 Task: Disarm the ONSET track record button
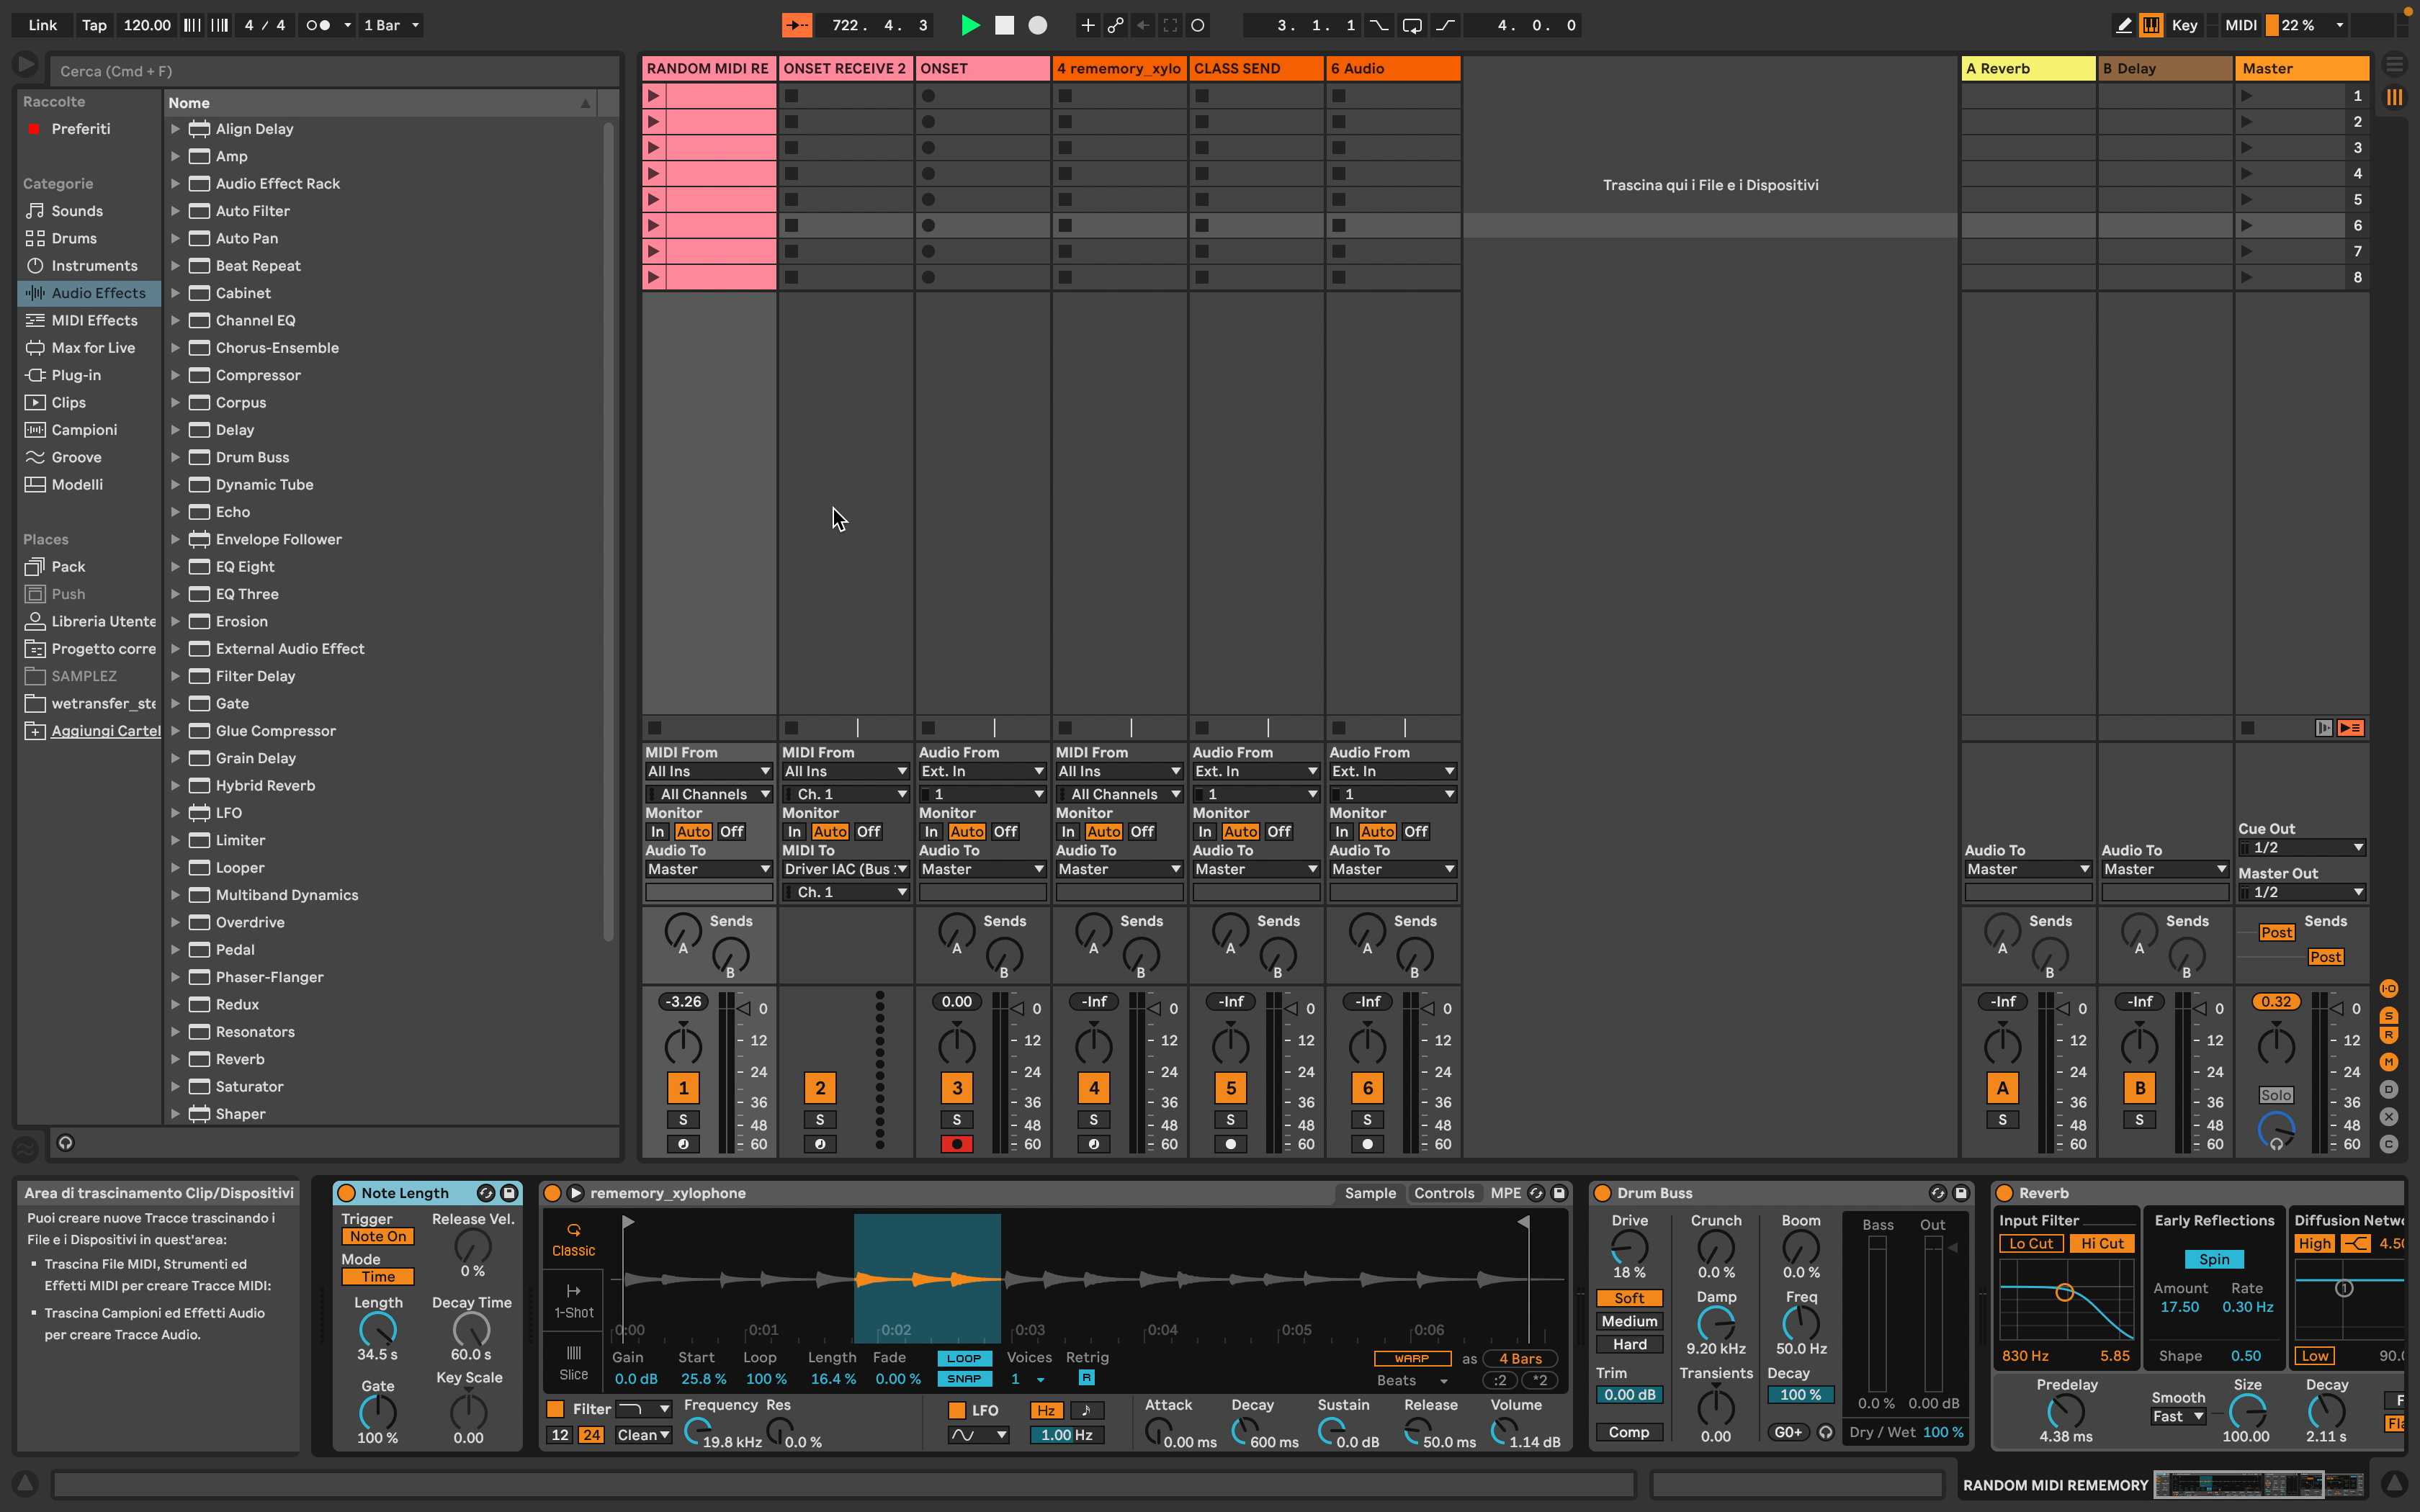[956, 1144]
